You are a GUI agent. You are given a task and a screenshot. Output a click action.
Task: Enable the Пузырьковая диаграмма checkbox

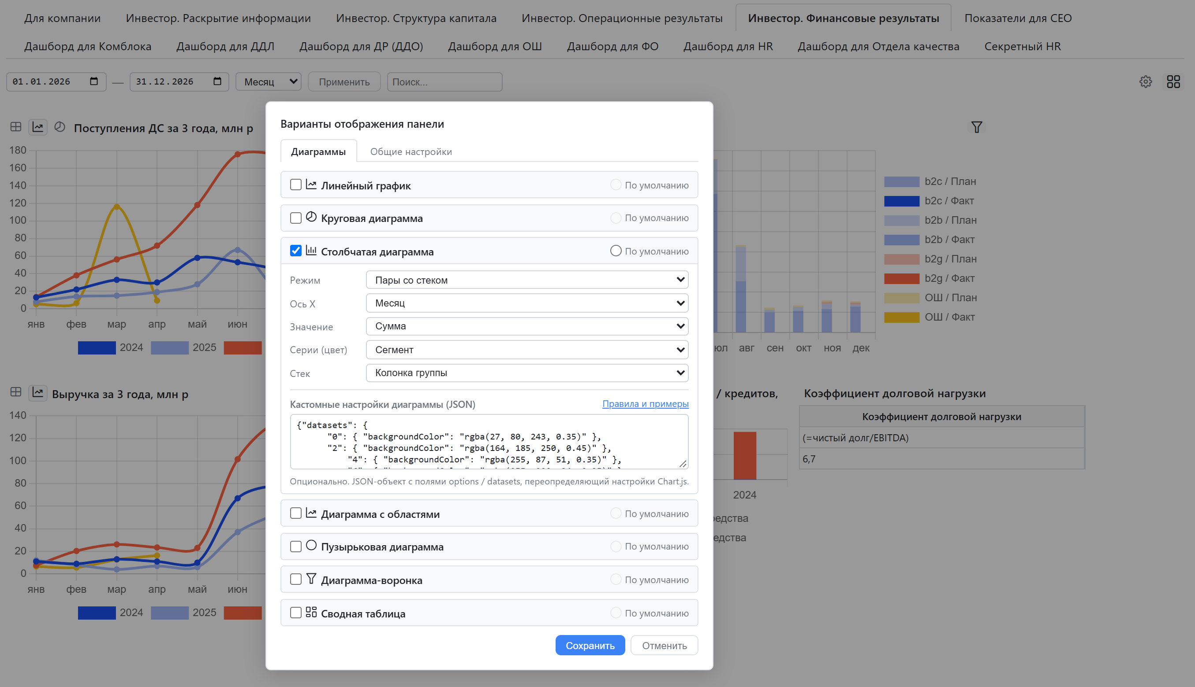point(296,547)
